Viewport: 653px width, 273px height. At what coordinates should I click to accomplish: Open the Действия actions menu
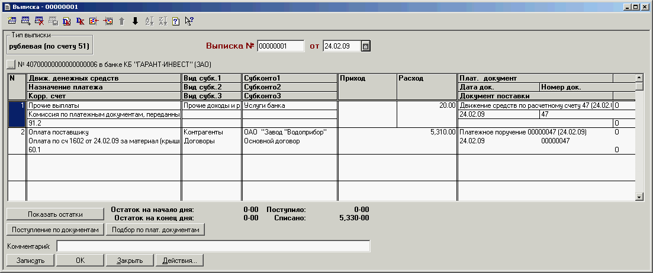pos(179,261)
